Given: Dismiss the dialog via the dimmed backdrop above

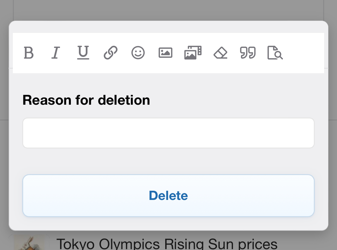Looking at the screenshot, I should click(168, 10).
